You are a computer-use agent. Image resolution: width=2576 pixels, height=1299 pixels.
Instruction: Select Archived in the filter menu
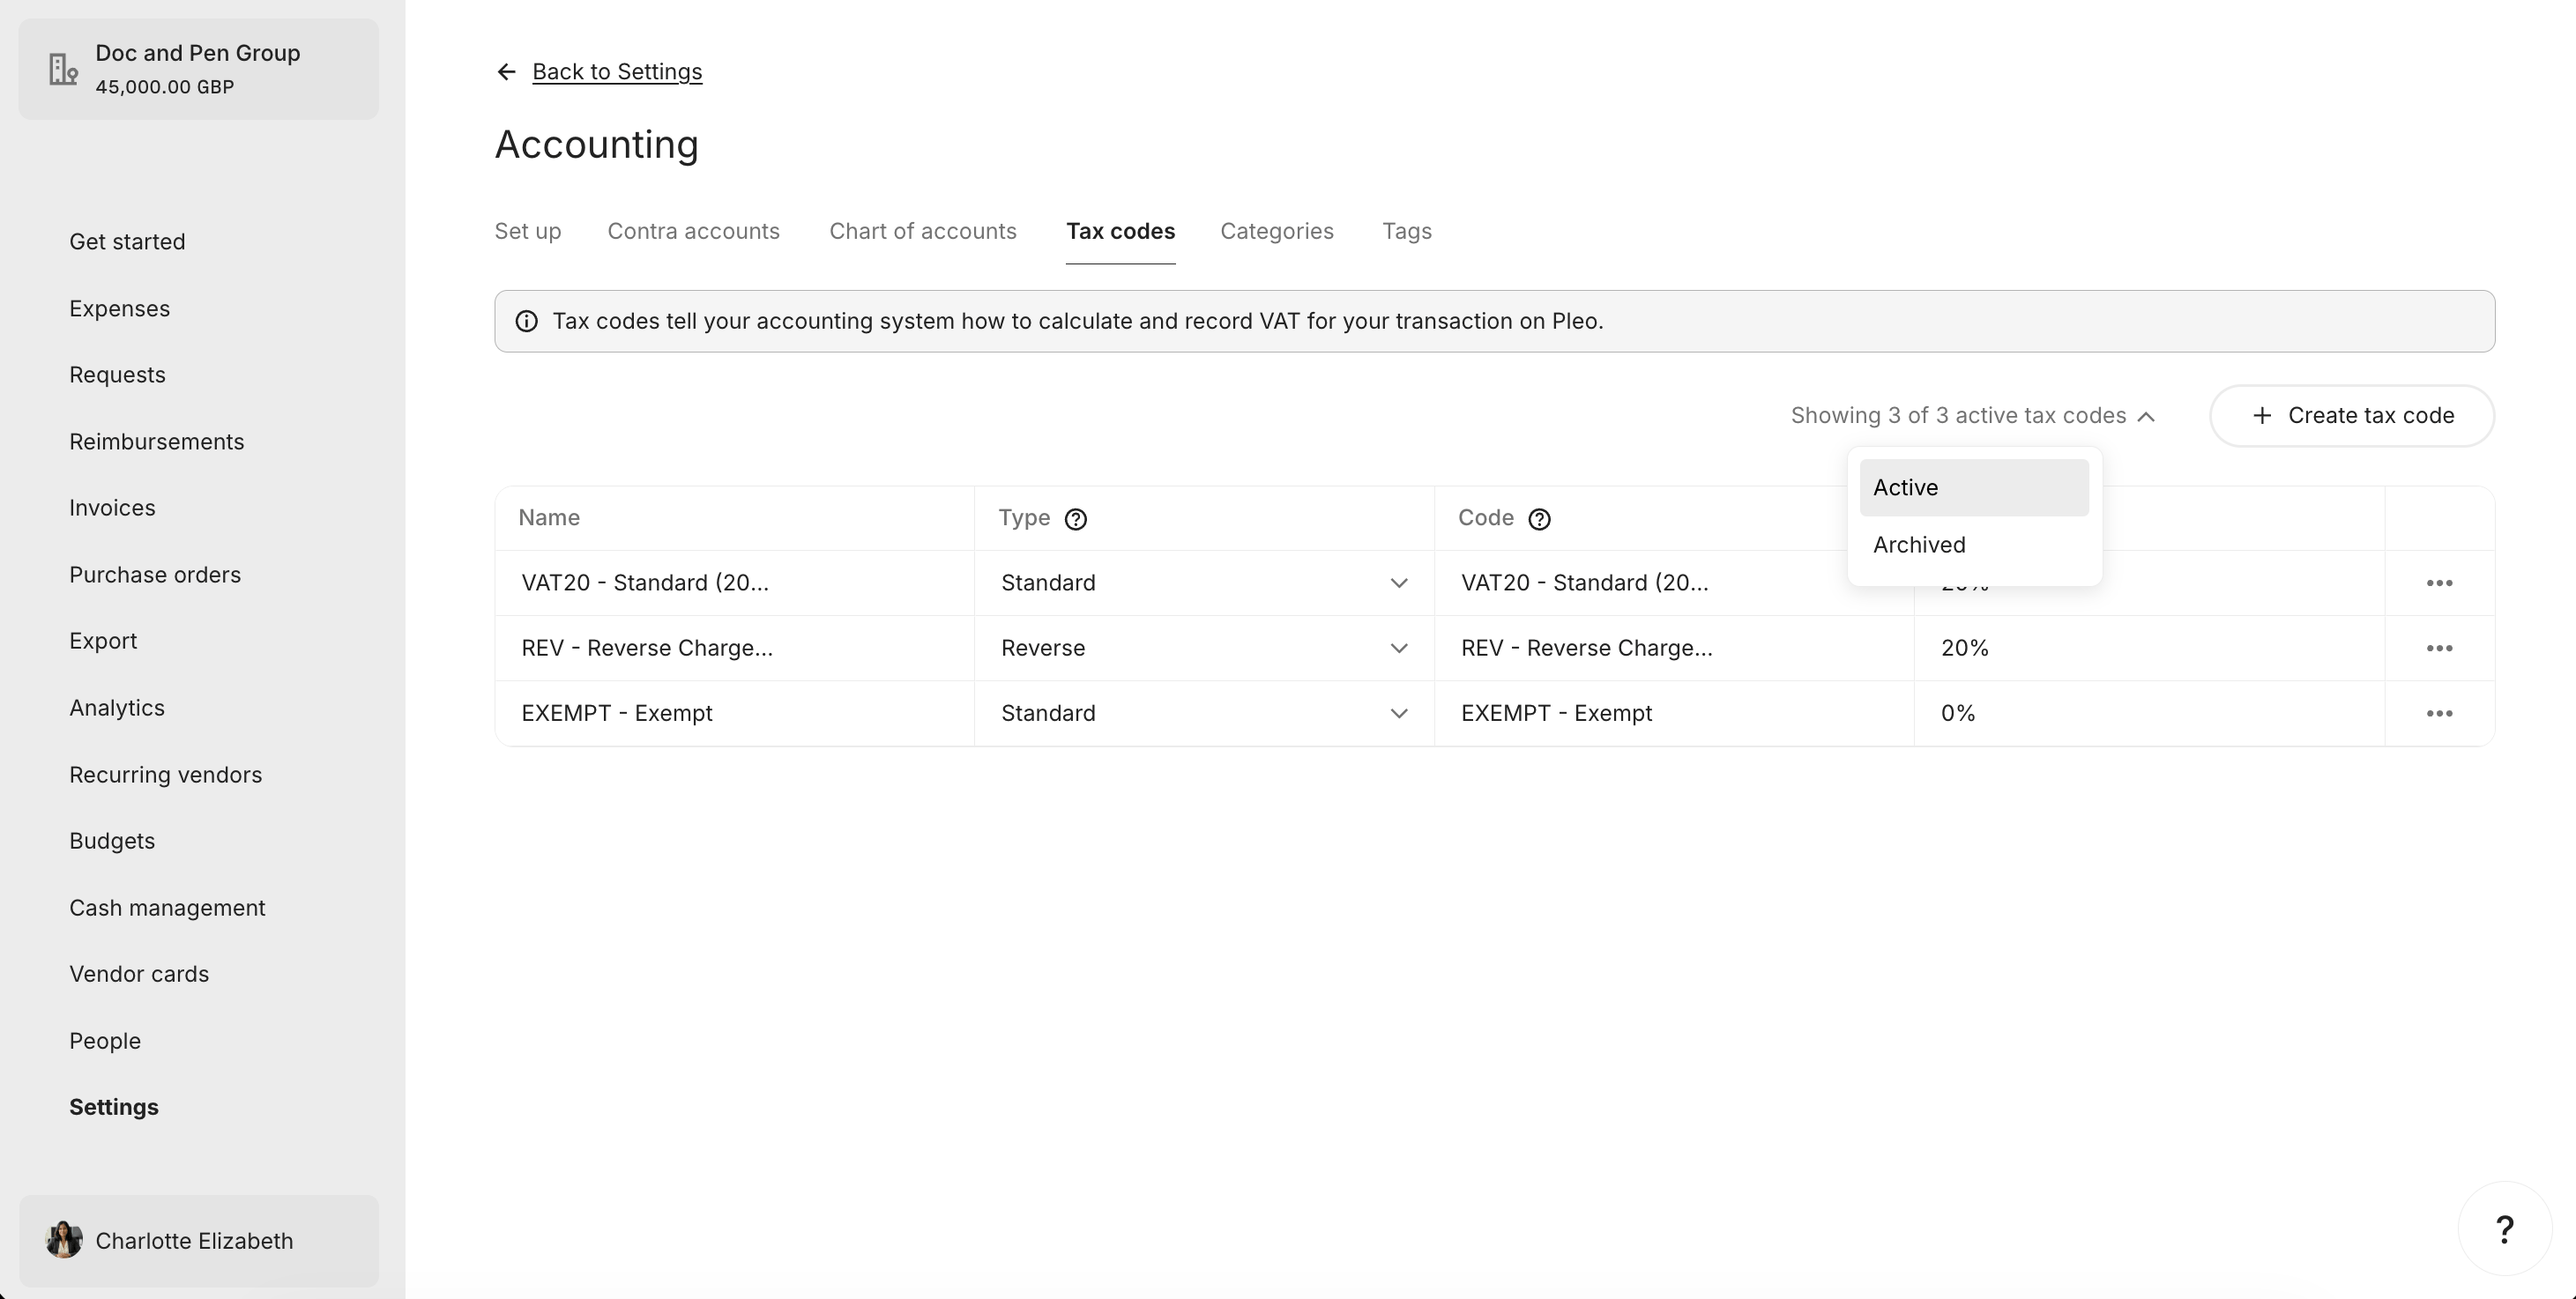pos(1973,545)
